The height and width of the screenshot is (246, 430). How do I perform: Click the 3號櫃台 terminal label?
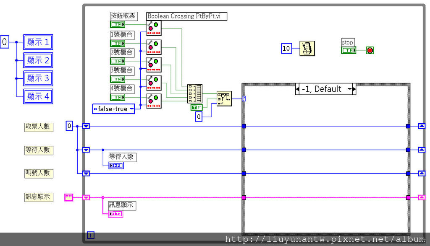tap(122, 71)
